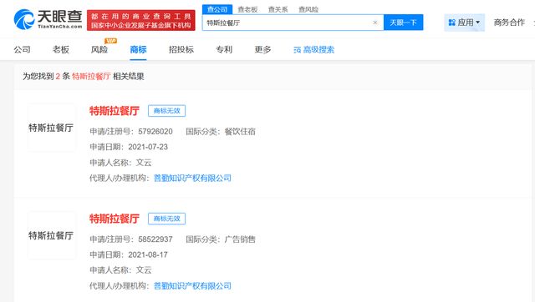This screenshot has width=535, height=302.
Task: Click the 商标无效 tag of trademark 58522937
Action: tap(167, 219)
